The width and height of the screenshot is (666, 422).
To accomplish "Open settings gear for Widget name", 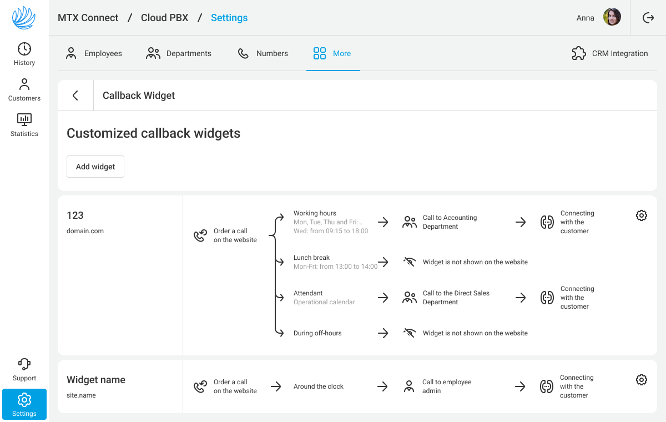I will pyautogui.click(x=642, y=380).
